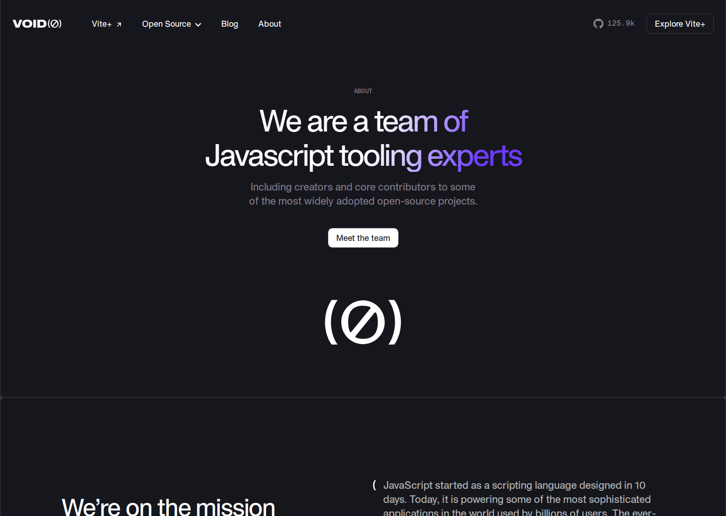Click the purple word "experts" in the heading

[x=474, y=156]
